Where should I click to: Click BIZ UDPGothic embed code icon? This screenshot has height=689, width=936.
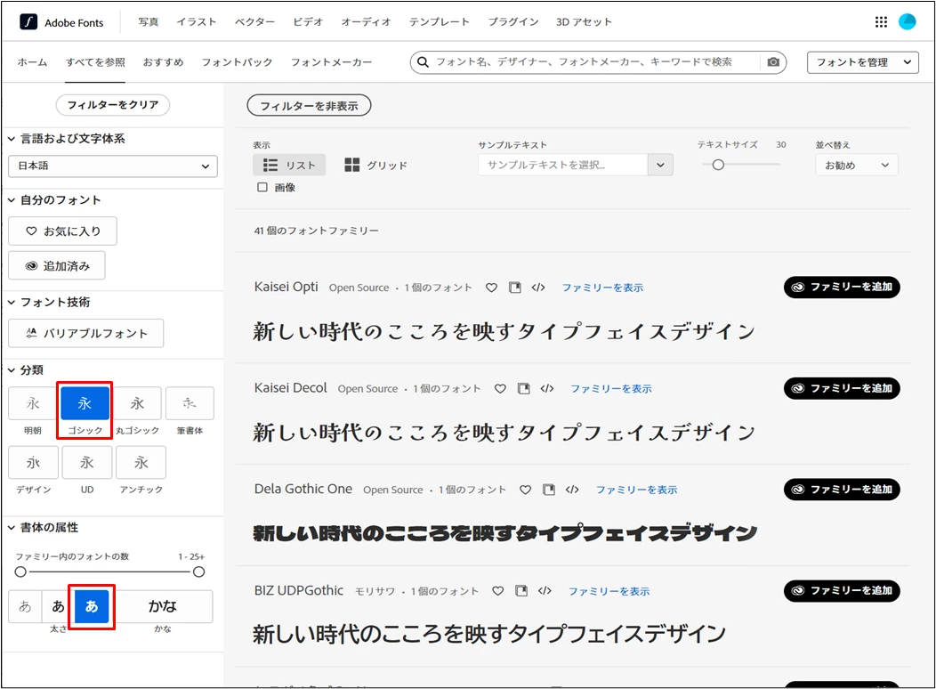point(545,590)
